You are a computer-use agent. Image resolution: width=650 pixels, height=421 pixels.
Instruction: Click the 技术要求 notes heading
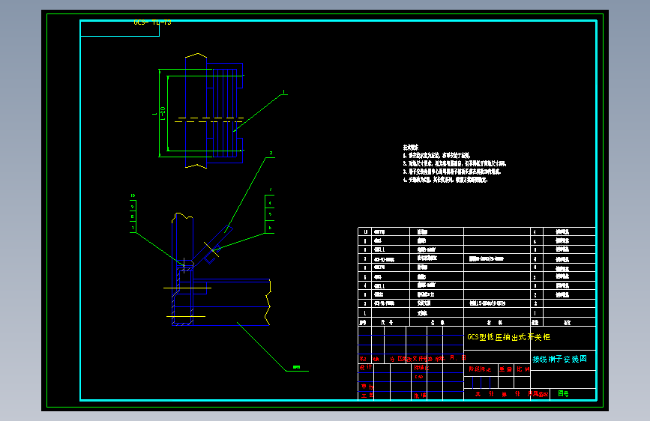(411, 148)
